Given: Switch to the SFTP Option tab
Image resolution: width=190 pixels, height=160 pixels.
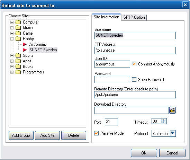Looking at the screenshot, I should pos(134,17).
